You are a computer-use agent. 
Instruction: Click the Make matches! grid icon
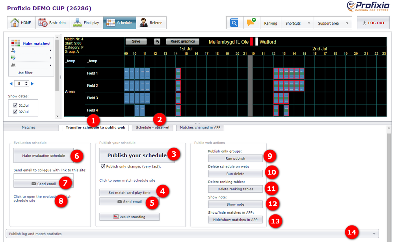15,43
